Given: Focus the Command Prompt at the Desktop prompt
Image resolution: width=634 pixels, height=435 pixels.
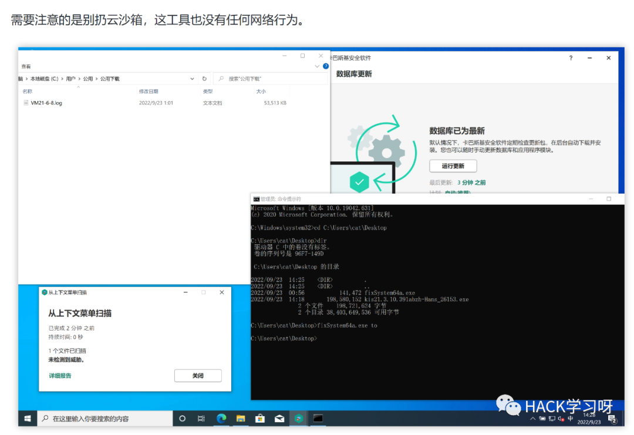Looking at the screenshot, I should (284, 338).
